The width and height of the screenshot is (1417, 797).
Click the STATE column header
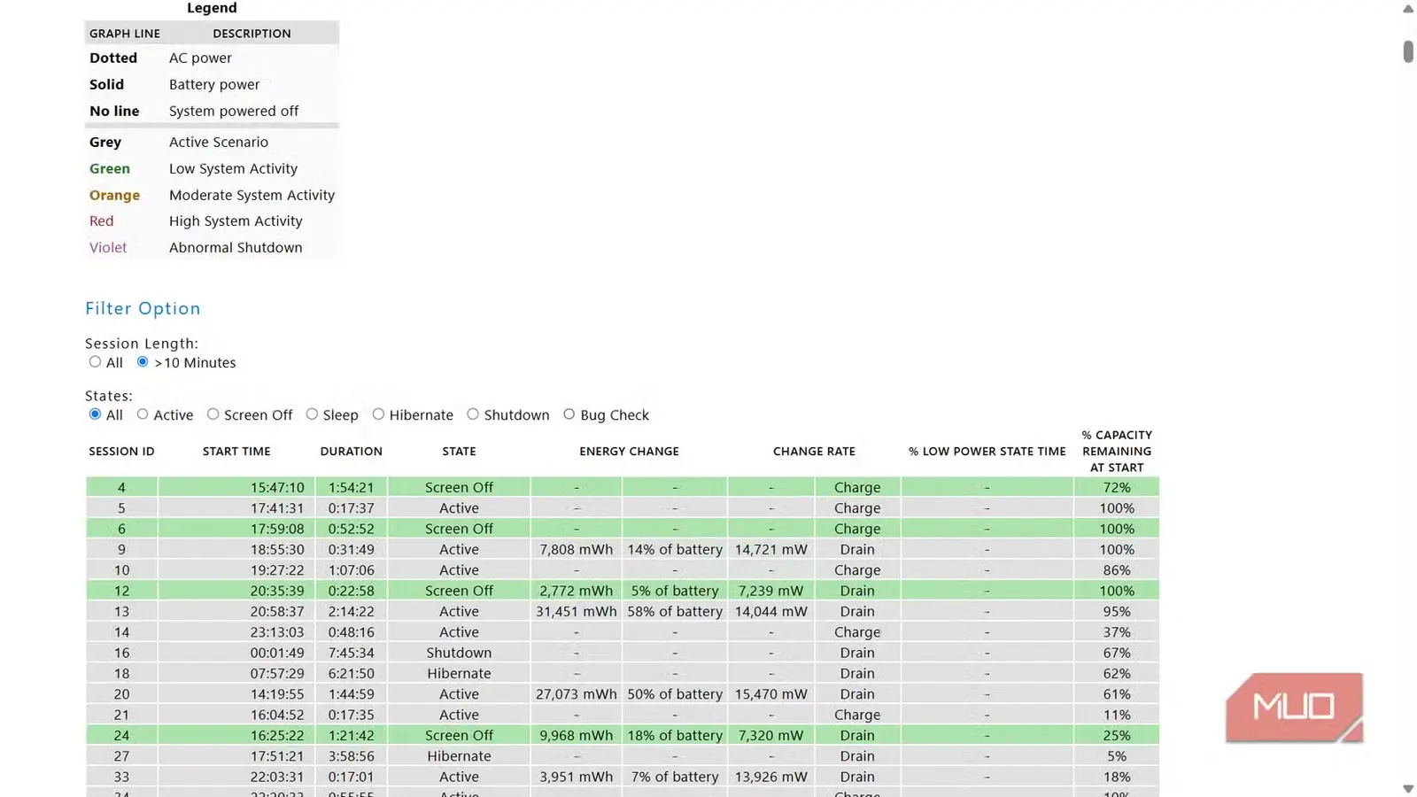[x=459, y=452]
